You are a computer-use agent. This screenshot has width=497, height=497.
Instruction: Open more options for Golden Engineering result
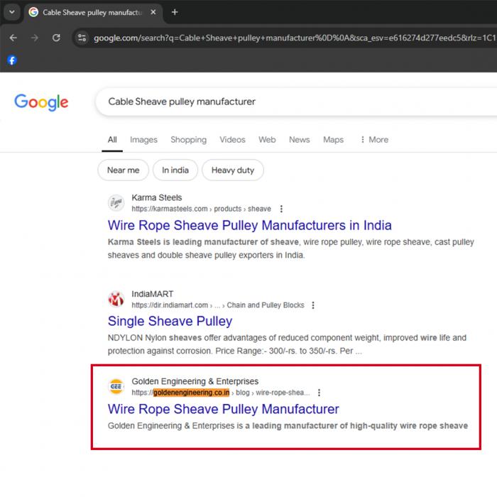319,393
